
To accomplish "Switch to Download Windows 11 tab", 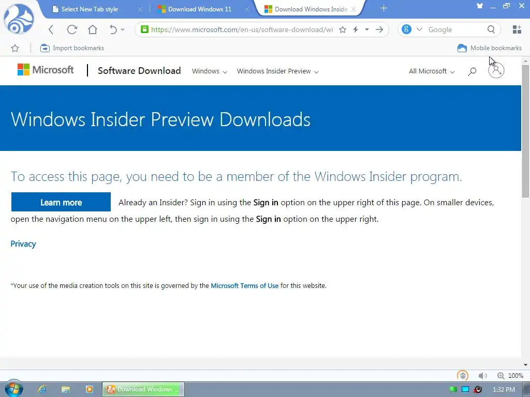I will (199, 9).
